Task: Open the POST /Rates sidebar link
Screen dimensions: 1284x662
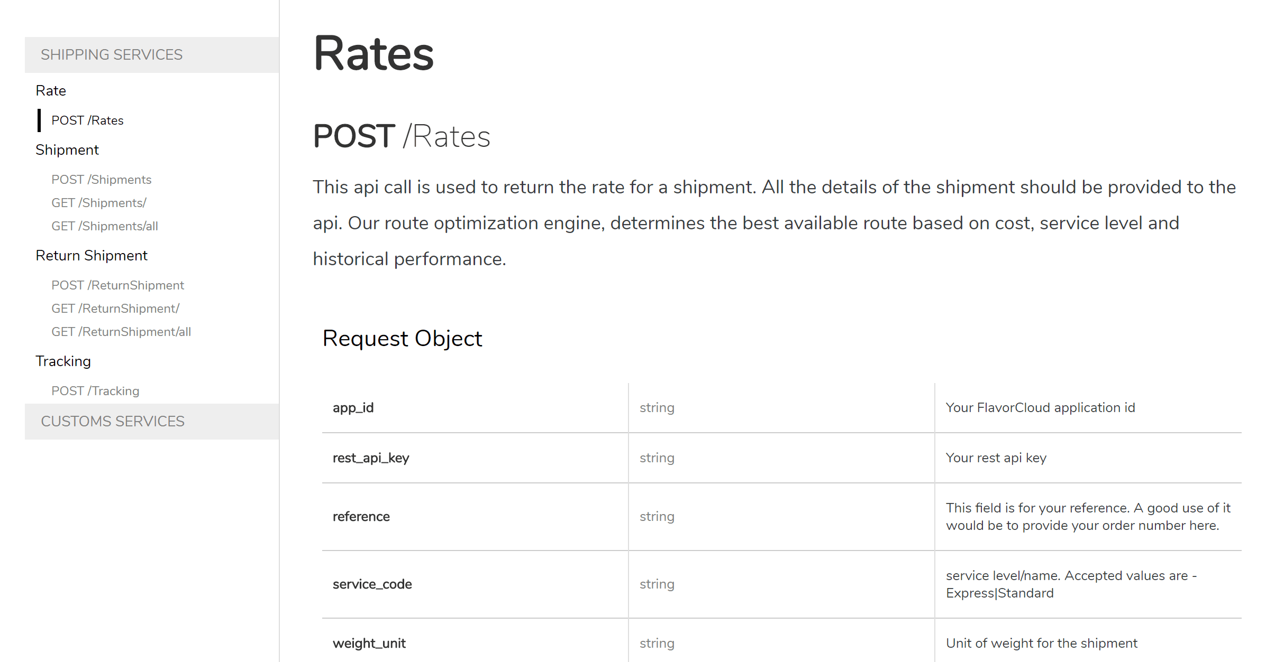Action: [x=87, y=120]
